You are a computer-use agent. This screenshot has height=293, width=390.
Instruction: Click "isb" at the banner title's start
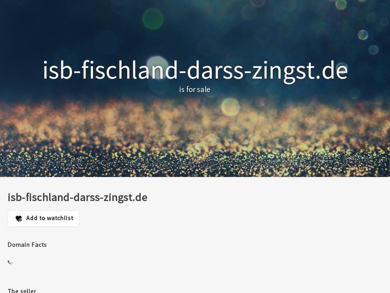click(x=58, y=71)
